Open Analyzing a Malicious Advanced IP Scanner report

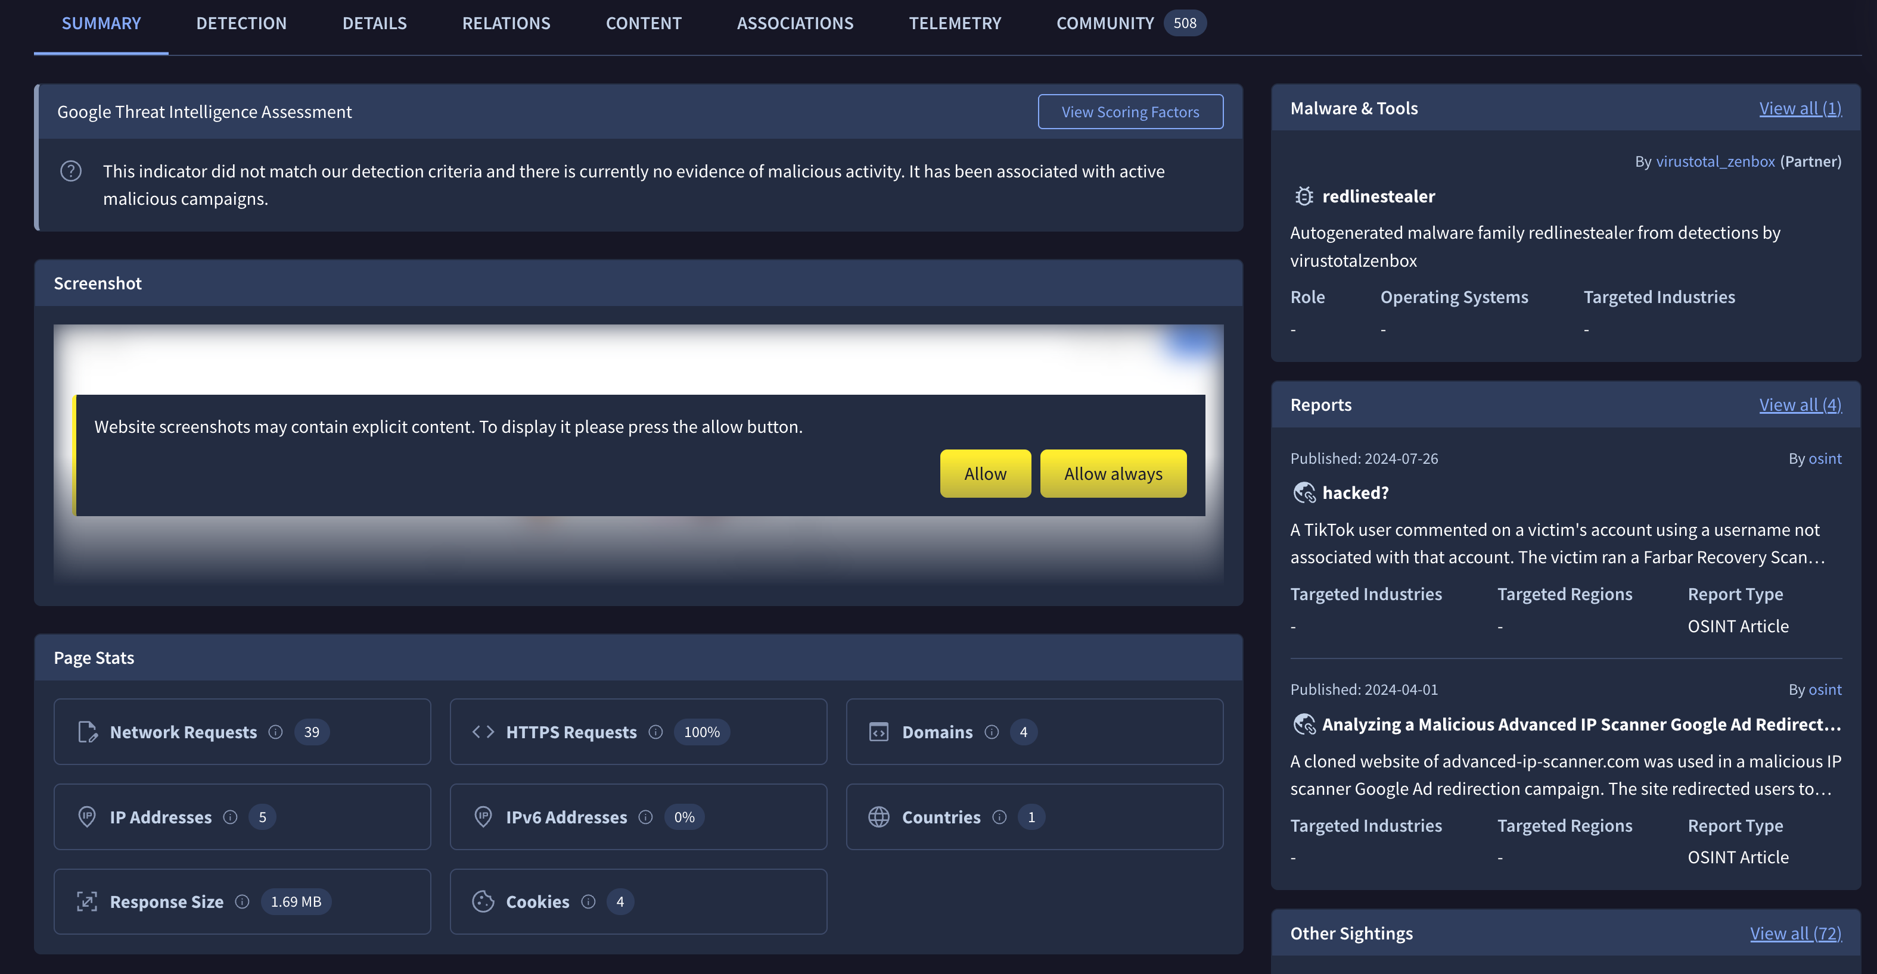tap(1581, 725)
